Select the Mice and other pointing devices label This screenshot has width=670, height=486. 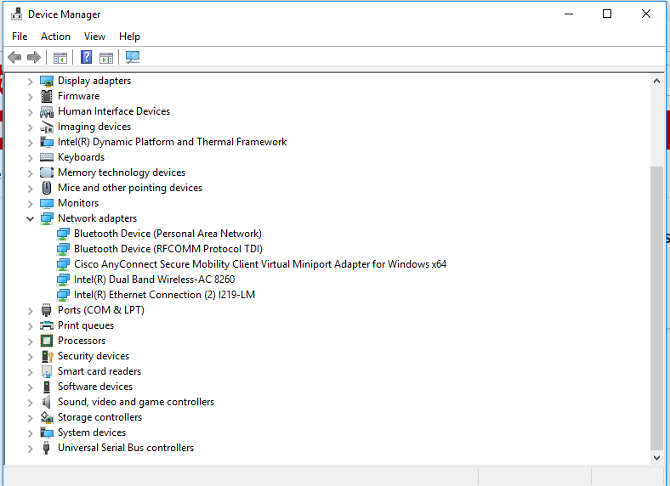pyautogui.click(x=130, y=188)
